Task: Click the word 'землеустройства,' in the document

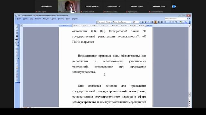Action: click(84, 72)
